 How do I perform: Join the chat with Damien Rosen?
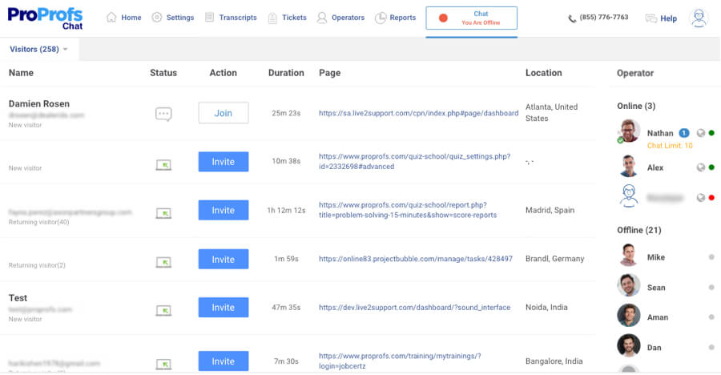224,113
